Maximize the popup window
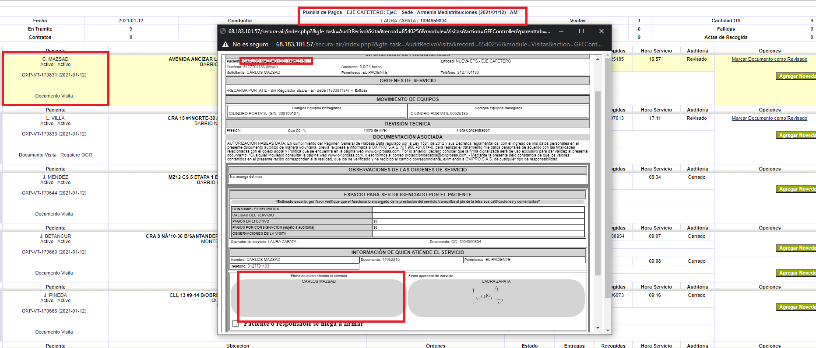This screenshot has width=816, height=348. tap(581, 31)
